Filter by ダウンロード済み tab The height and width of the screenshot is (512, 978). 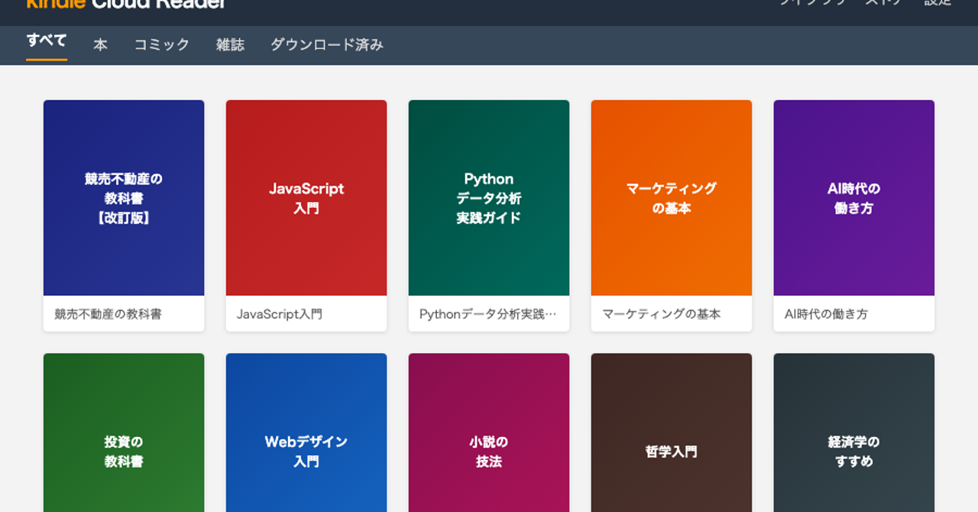tap(327, 45)
